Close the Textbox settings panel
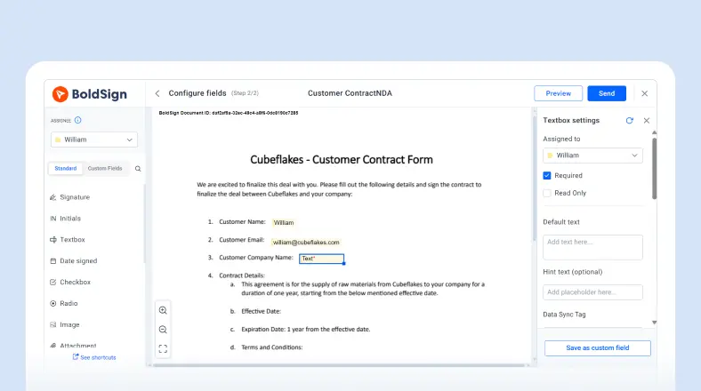Viewport: 701px width, 391px height. point(647,121)
